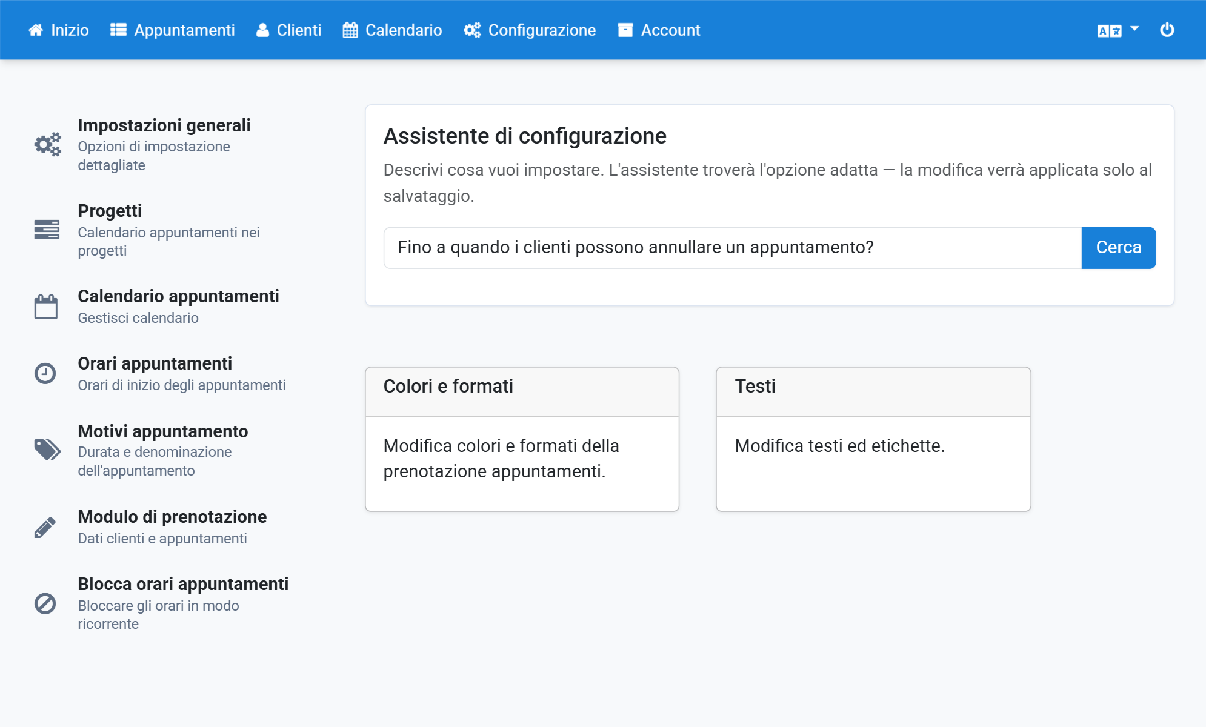Go to Inizio home menu
The image size is (1206, 727).
click(59, 30)
